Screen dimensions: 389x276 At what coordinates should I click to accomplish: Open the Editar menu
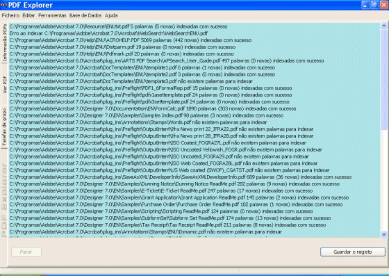coord(28,15)
